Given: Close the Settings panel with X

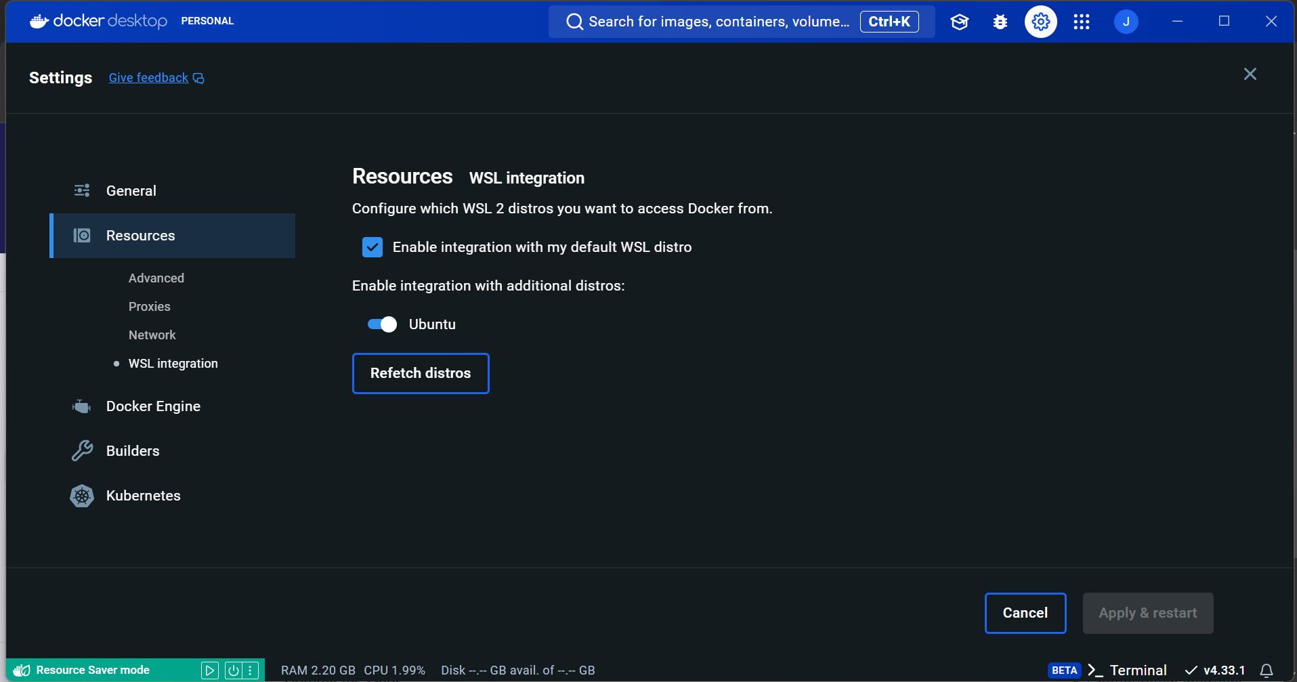Looking at the screenshot, I should click(1250, 74).
